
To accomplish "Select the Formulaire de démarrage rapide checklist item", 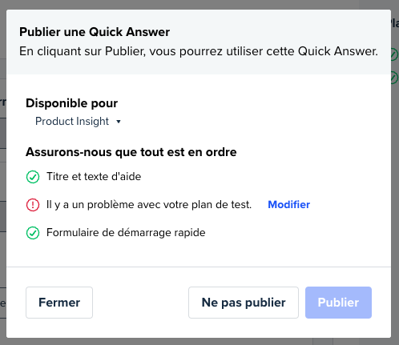I will (x=126, y=233).
